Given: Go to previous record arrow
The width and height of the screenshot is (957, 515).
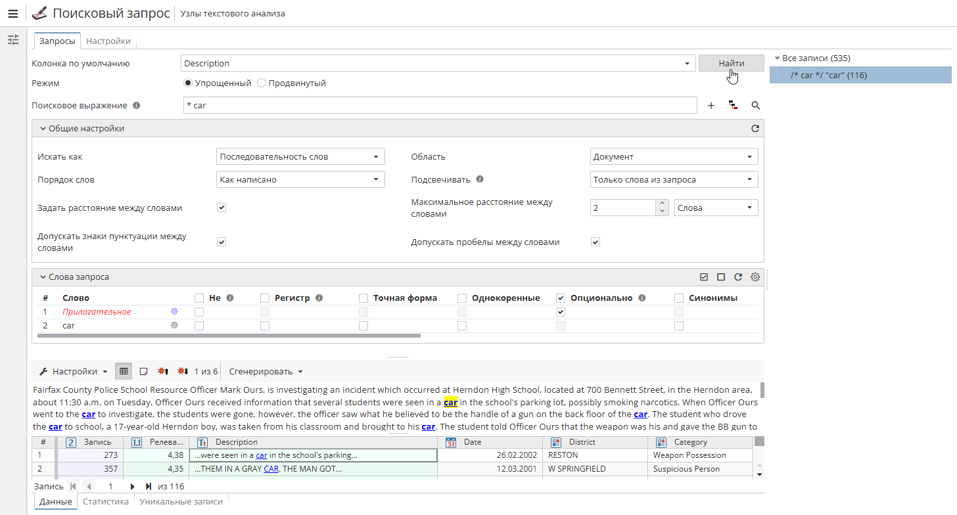Looking at the screenshot, I should point(89,486).
